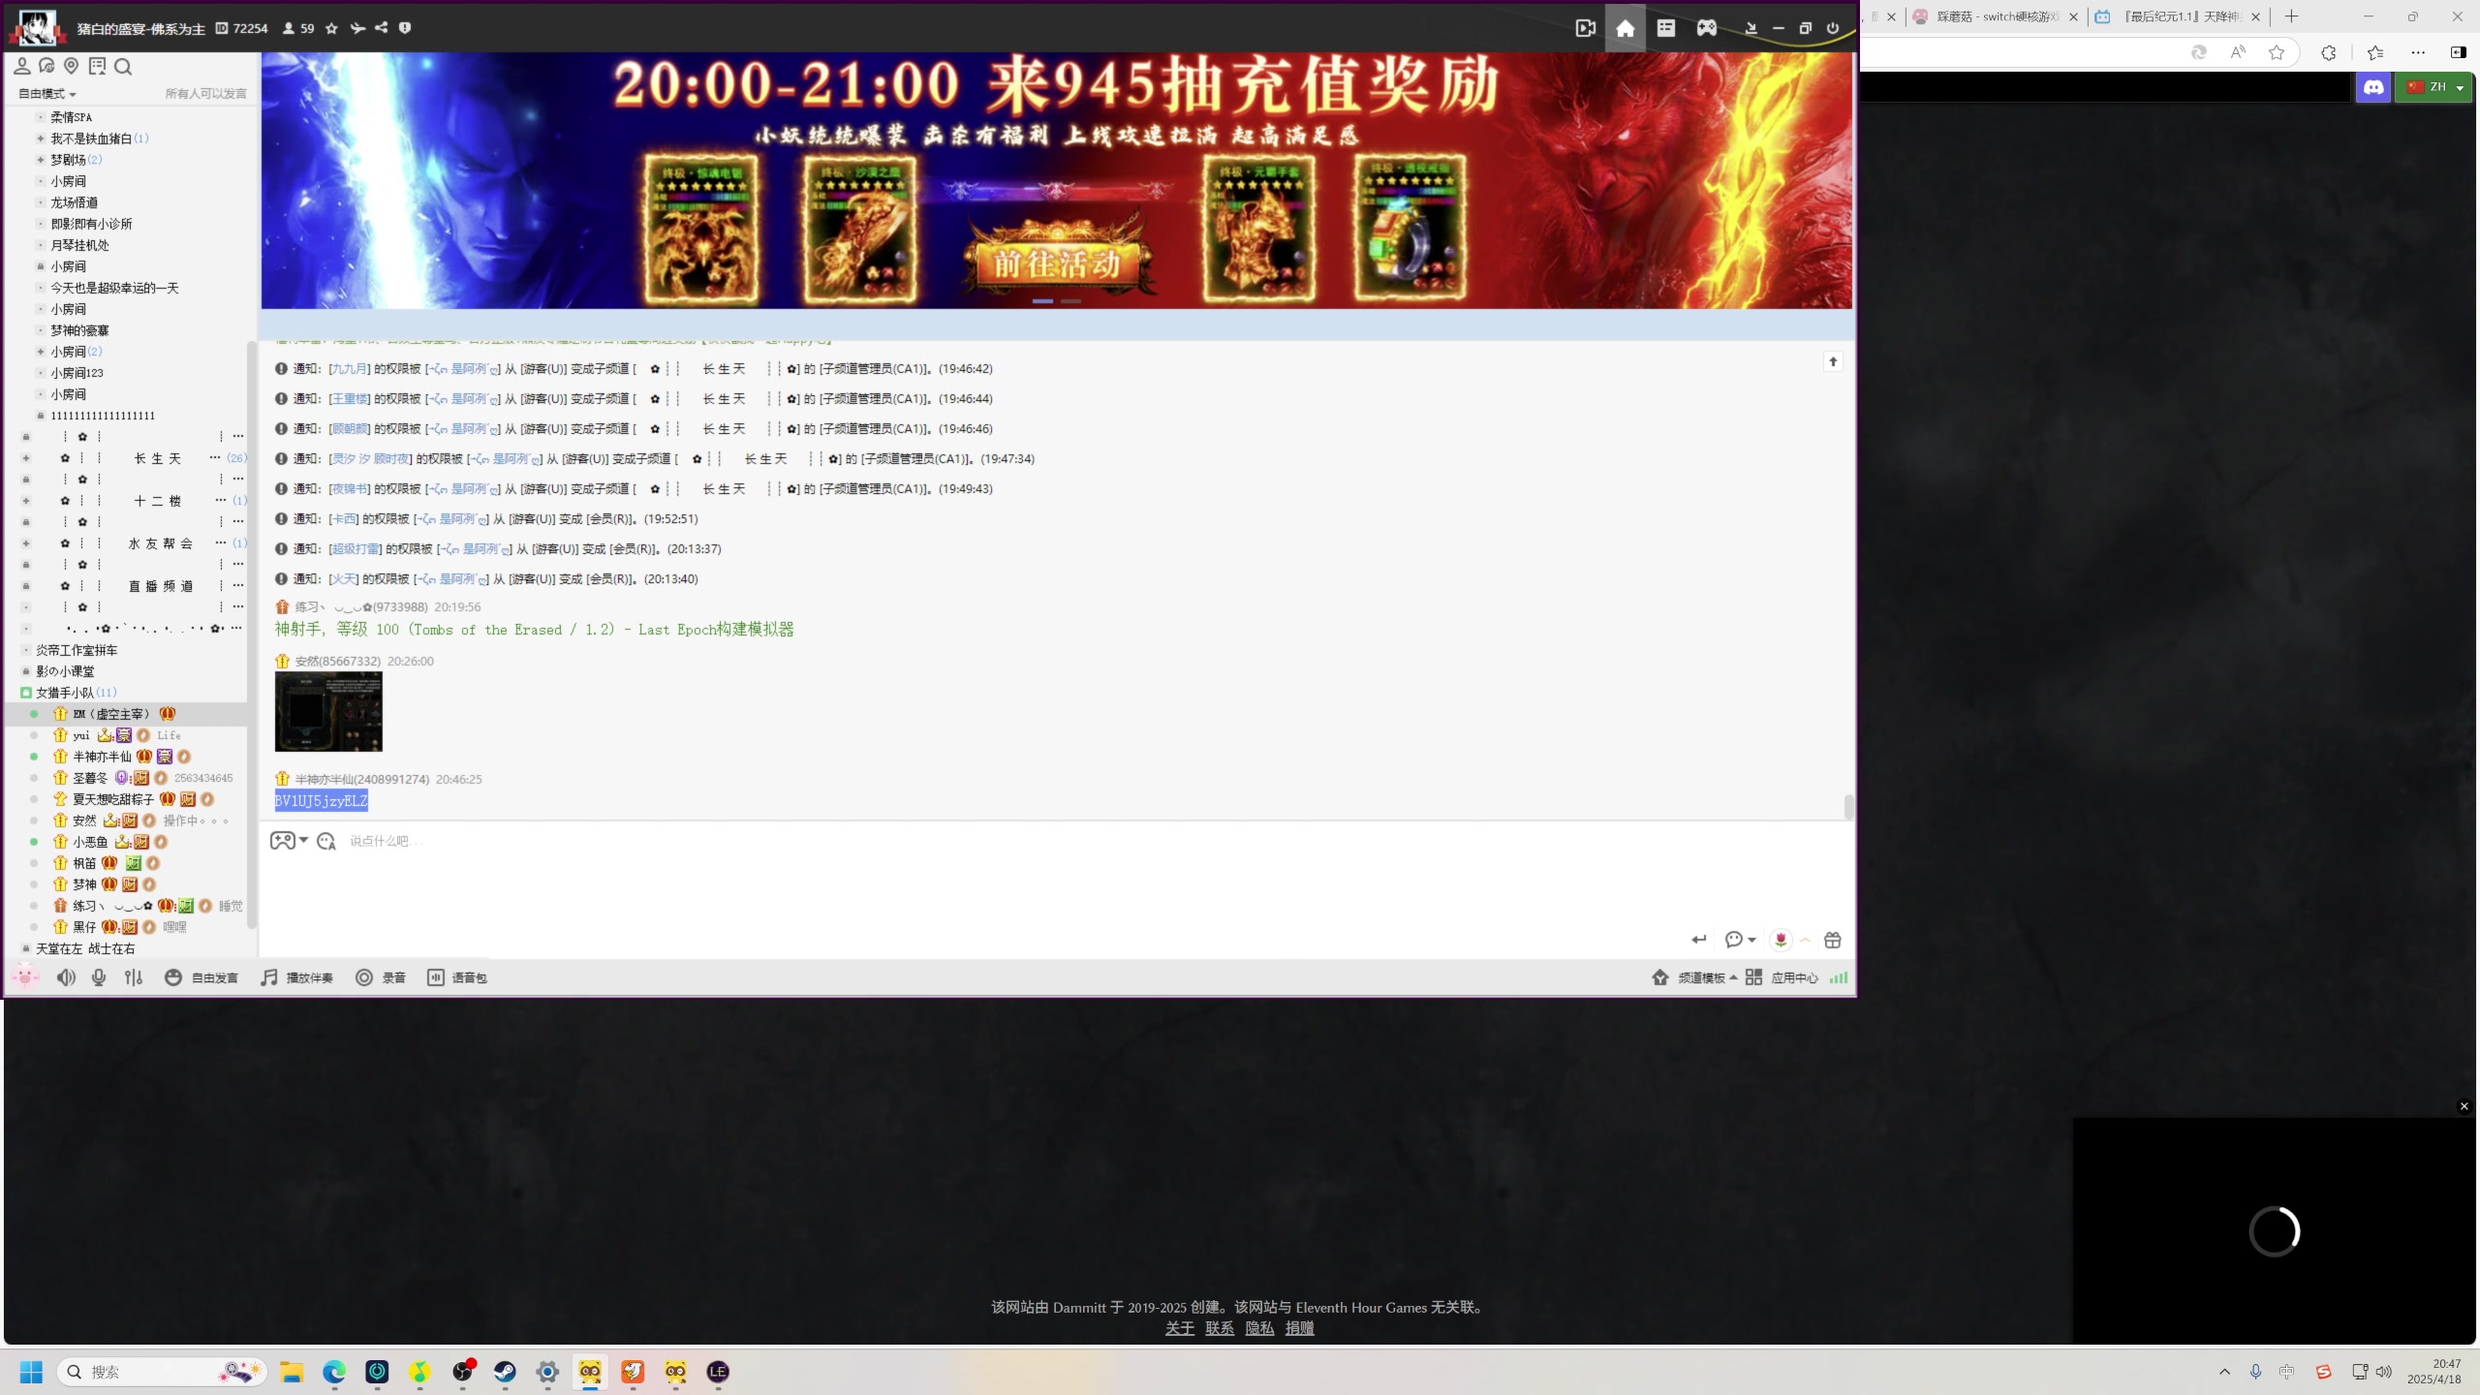Screen dimensions: 2480x1395
Task: Click the shield icon beside the channel title
Action: pos(405,28)
